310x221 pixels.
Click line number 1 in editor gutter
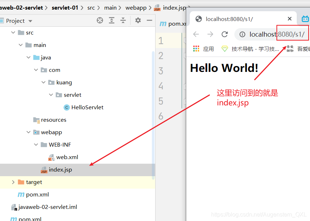click(161, 41)
